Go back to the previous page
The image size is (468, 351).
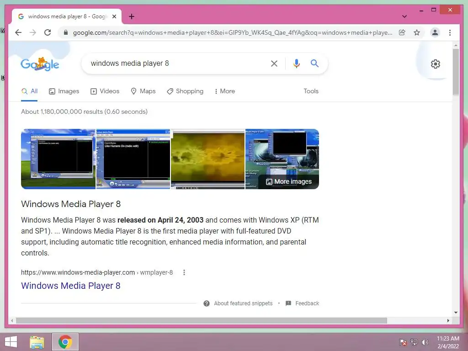pos(18,32)
